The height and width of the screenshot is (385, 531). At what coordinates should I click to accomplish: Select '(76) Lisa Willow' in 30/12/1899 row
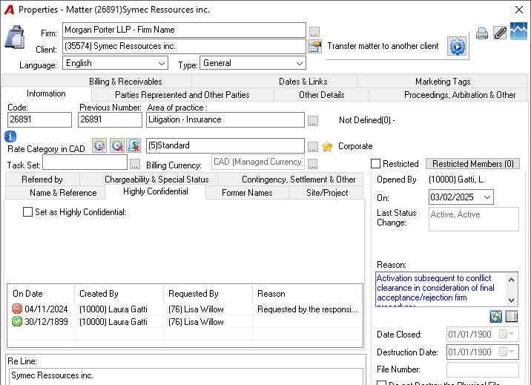[x=196, y=322]
